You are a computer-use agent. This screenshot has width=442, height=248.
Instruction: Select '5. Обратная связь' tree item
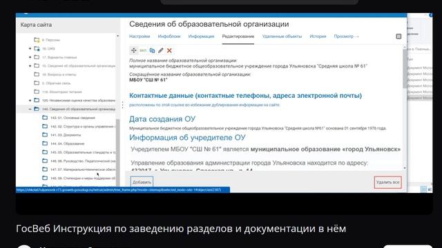57,83
